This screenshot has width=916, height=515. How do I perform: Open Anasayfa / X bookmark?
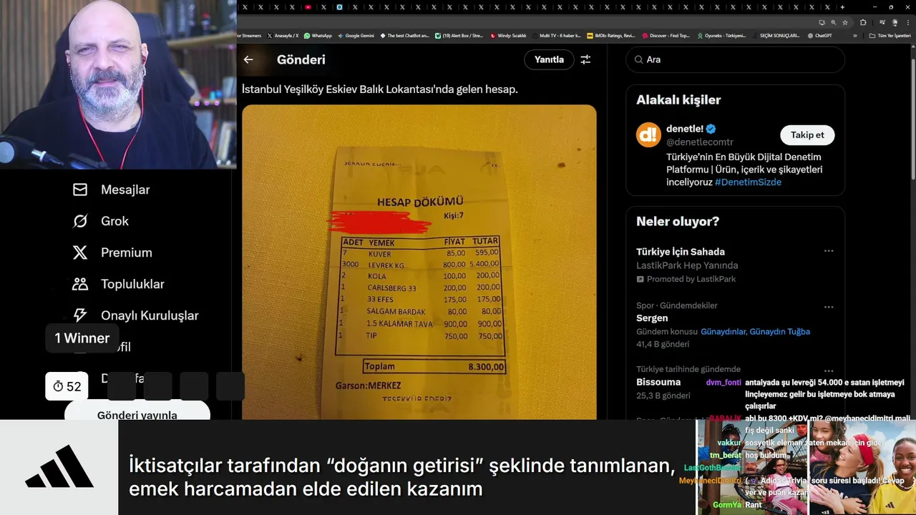pos(283,35)
